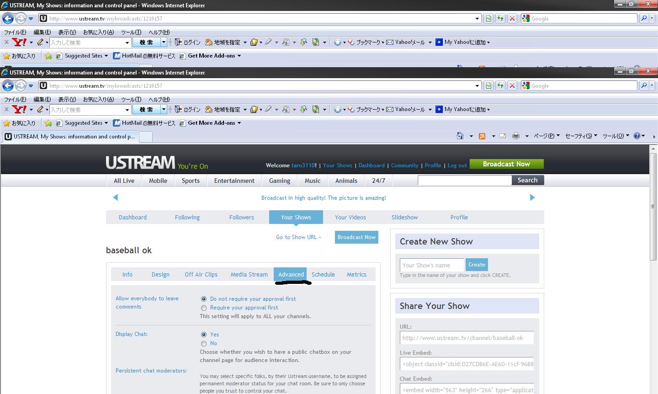Expand Suggested Sites dropdown in front window
Image resolution: width=658 pixels, height=394 pixels.
pyautogui.click(x=106, y=123)
